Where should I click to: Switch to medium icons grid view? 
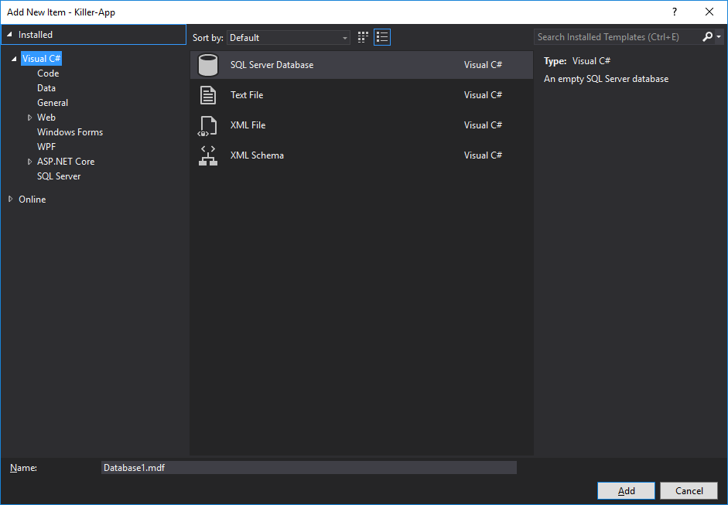tap(363, 37)
